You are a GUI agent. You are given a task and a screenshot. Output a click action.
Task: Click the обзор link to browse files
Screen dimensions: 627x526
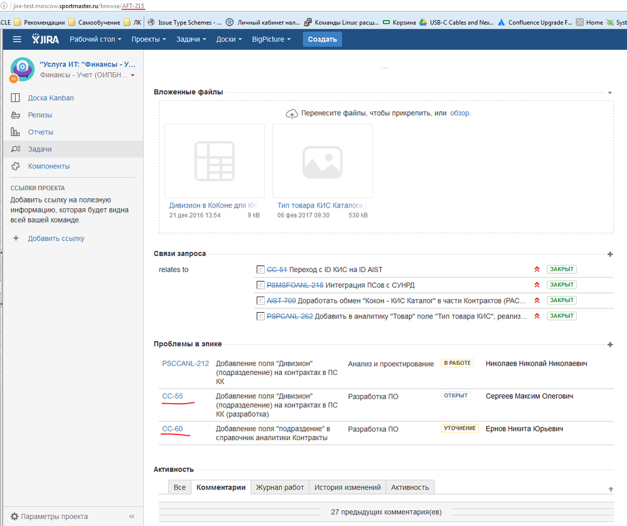[460, 113]
